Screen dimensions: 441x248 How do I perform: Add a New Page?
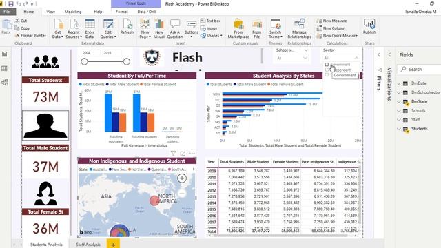click(x=145, y=28)
